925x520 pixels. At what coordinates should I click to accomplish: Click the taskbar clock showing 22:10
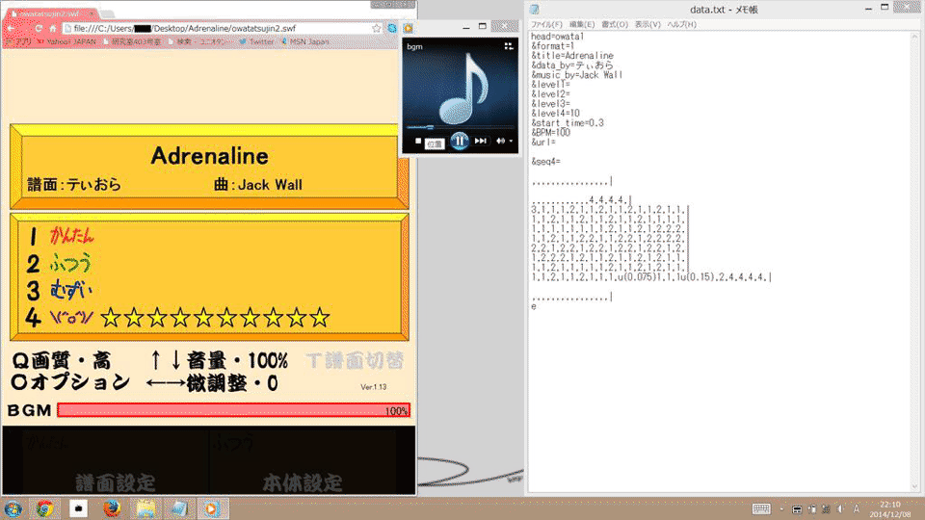[x=889, y=509]
